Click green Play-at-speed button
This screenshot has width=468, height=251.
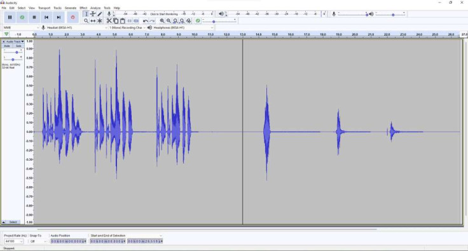198,21
